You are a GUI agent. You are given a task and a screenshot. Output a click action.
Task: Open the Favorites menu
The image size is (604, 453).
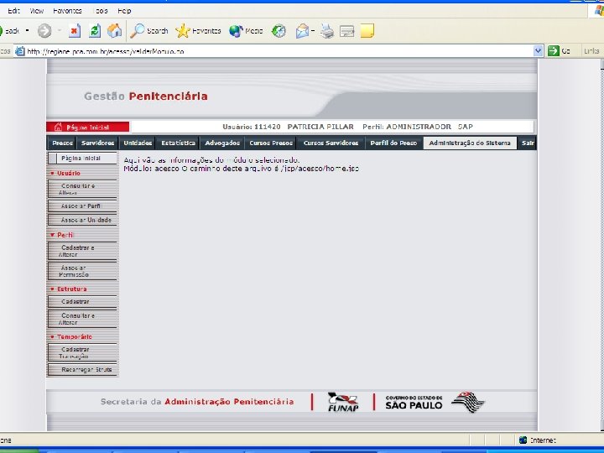(67, 11)
